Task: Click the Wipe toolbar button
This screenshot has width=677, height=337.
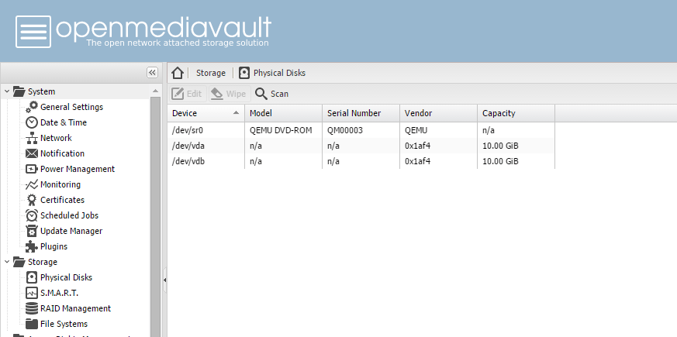Action: (x=230, y=94)
